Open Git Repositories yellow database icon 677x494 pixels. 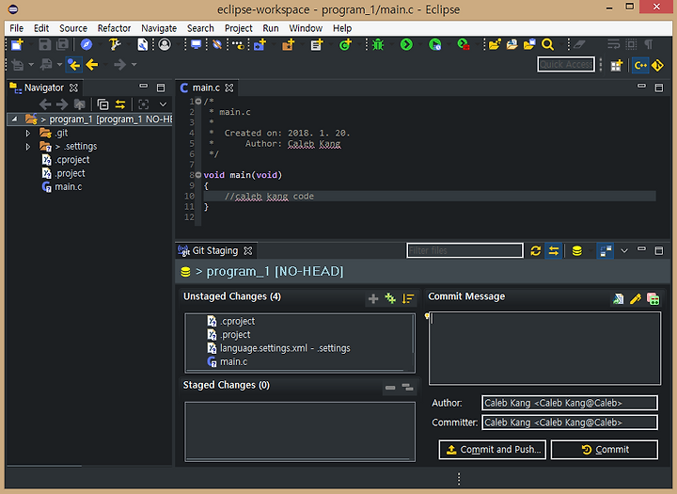click(x=576, y=250)
